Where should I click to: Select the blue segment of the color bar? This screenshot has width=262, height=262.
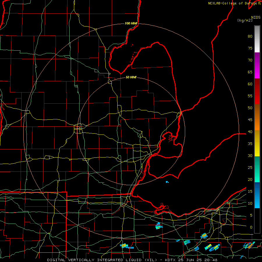(257, 195)
